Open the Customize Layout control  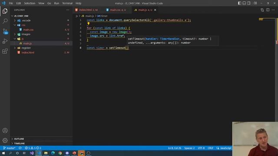[255, 3]
